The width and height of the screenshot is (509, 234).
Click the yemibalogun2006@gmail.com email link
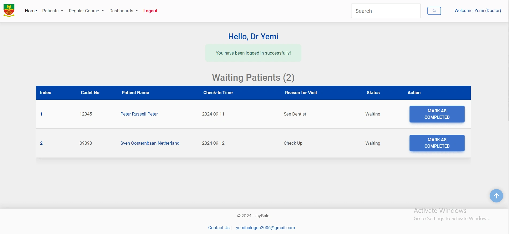(265, 228)
